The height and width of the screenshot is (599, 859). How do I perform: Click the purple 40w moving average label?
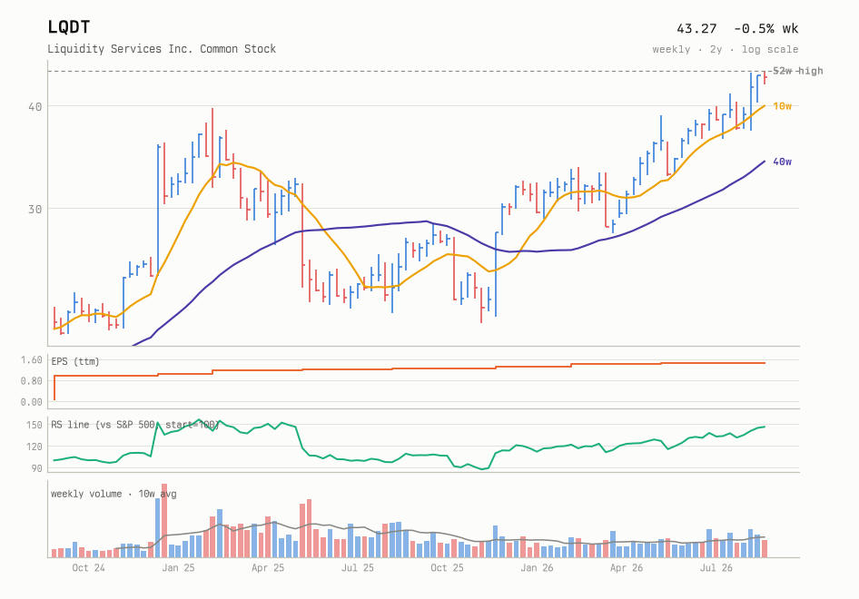click(x=783, y=162)
